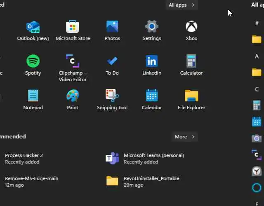Screen dimensions: 264x206
Task: Open the recommended RevoUninstaller_Portable folder
Action: (143, 182)
